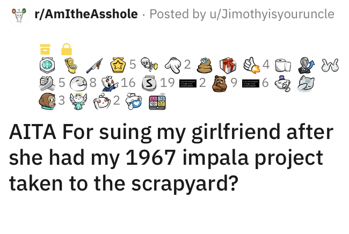The width and height of the screenshot is (349, 234).
Task: Open the r/AmItheAsshole subreddit link
Action: pos(86,14)
